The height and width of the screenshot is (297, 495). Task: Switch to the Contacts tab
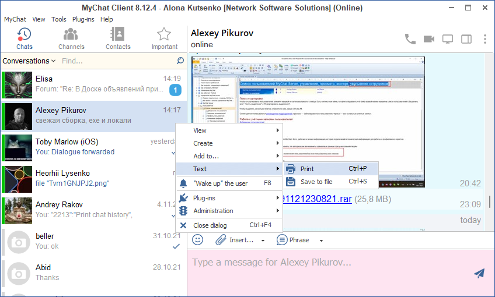tap(118, 38)
